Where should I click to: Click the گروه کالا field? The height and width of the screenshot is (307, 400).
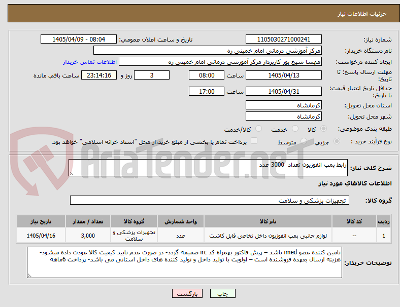pos(210,200)
